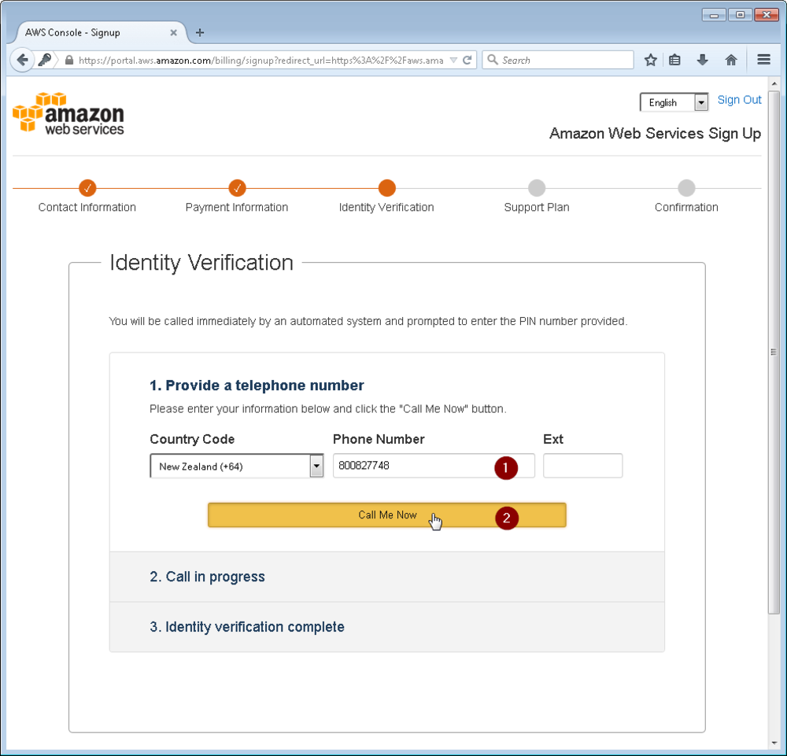The image size is (787, 756).
Task: Click the Payment Information step label
Action: pos(237,207)
